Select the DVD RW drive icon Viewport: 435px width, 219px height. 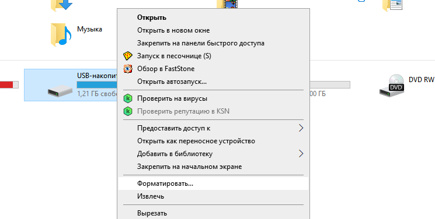[x=392, y=86]
